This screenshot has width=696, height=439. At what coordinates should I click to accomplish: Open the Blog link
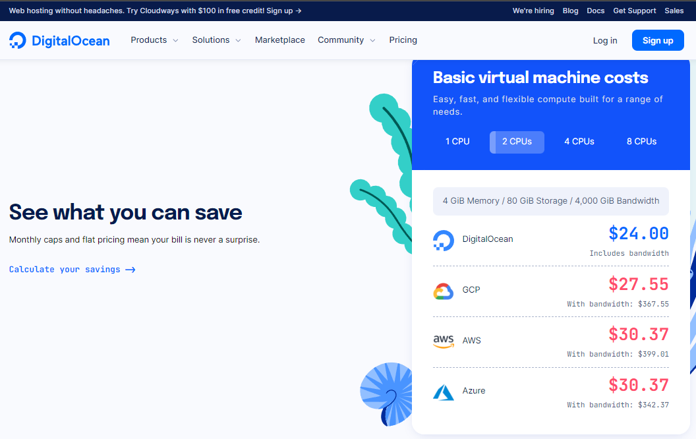click(x=570, y=11)
